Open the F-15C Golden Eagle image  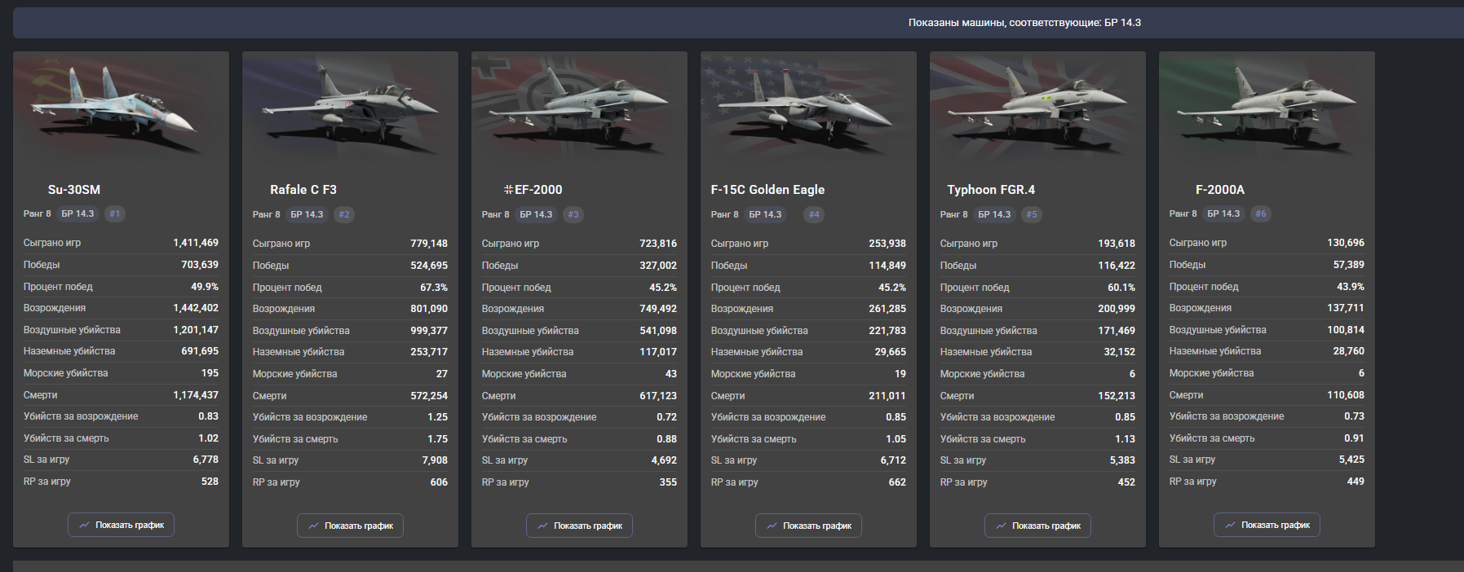coord(808,108)
